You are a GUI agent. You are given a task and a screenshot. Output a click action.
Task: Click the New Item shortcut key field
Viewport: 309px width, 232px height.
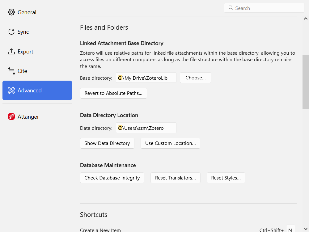[290, 229]
